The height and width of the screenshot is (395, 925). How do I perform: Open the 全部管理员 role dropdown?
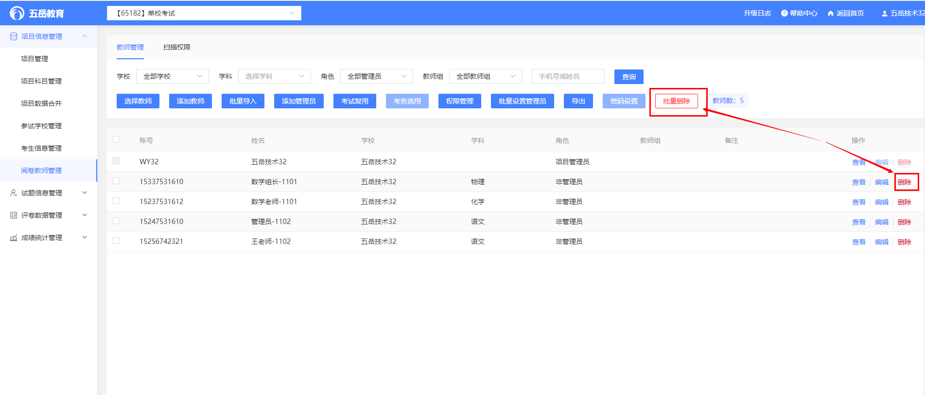point(376,76)
